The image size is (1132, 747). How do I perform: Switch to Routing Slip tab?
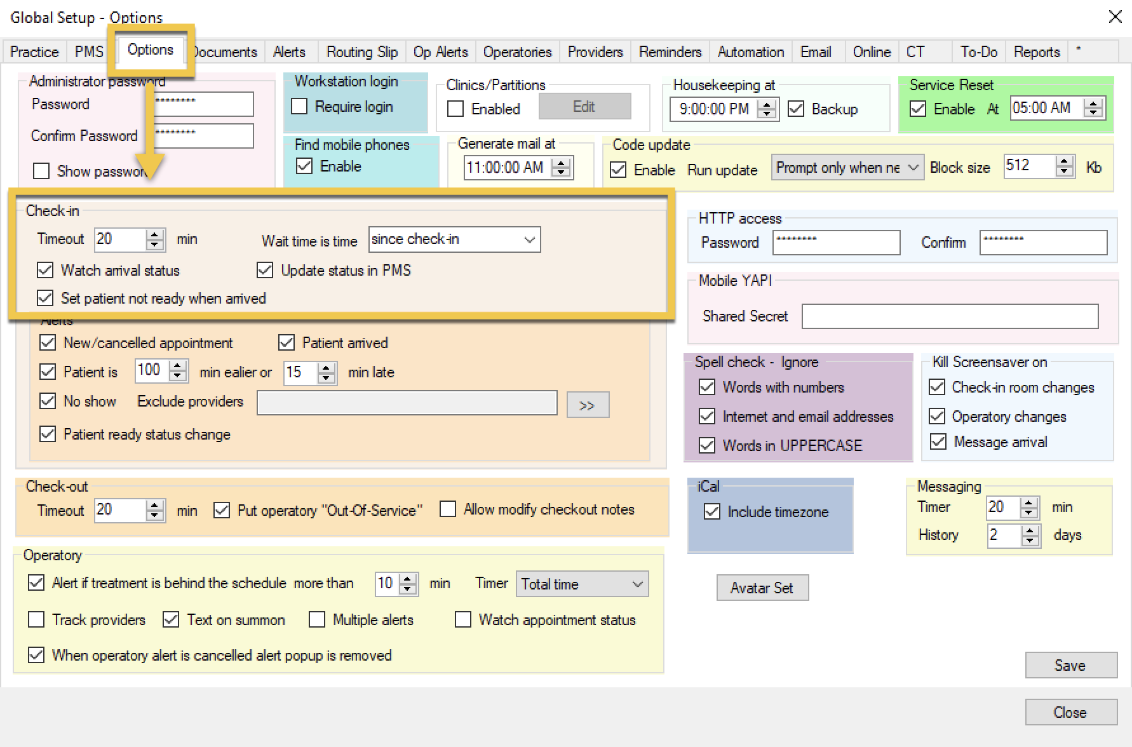362,52
